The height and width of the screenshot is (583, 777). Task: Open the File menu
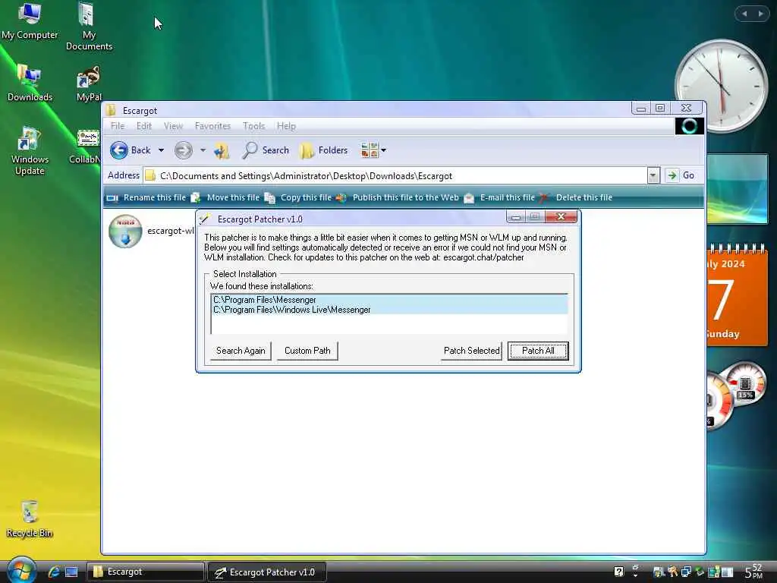[118, 126]
